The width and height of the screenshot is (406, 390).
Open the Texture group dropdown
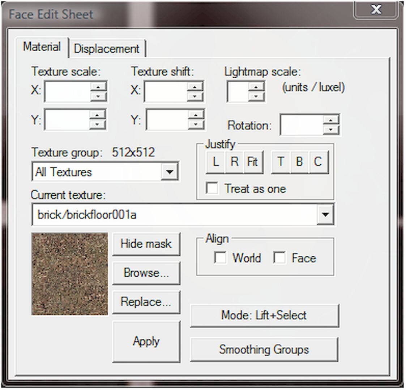pyautogui.click(x=170, y=172)
